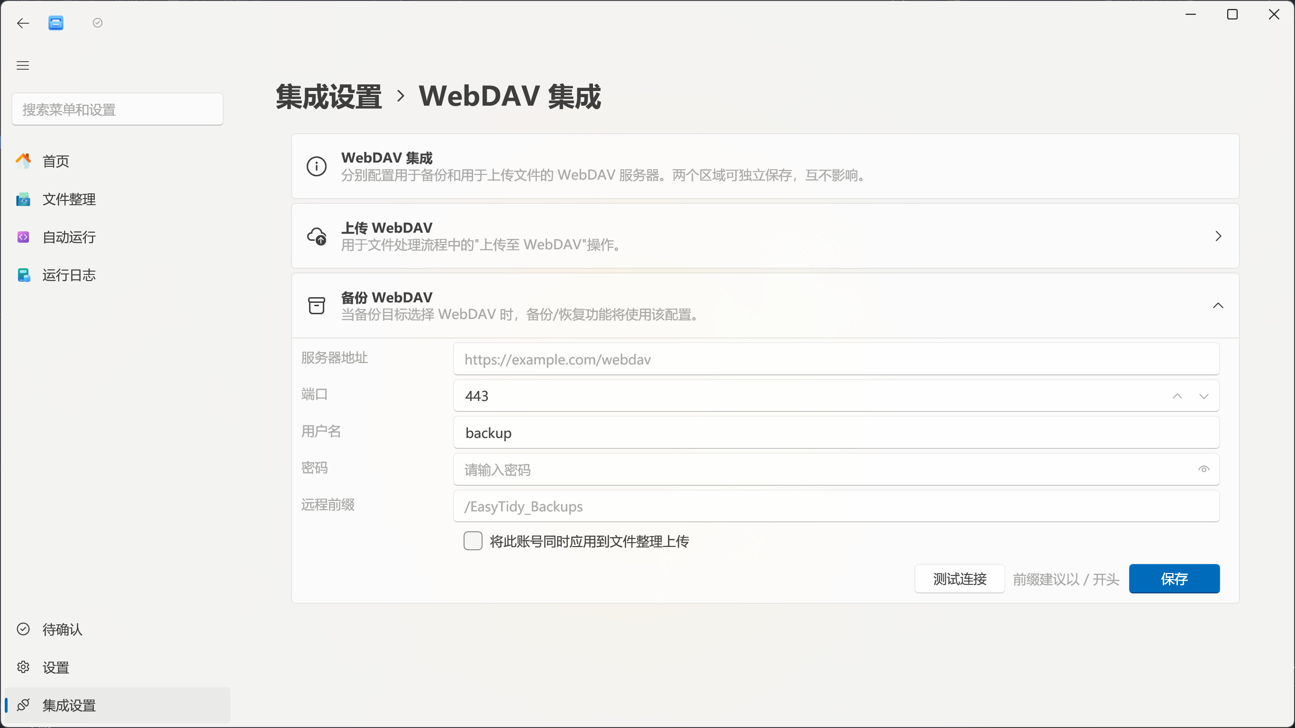The image size is (1295, 728).
Task: Click the blue EasyTidy app icon
Action: tap(56, 23)
